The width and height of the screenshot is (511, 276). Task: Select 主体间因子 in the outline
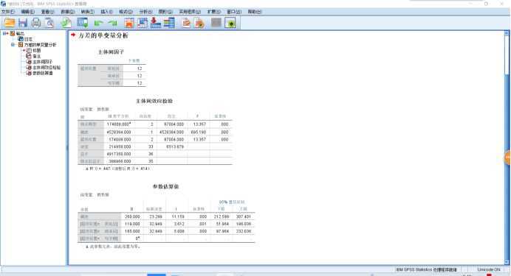point(42,62)
